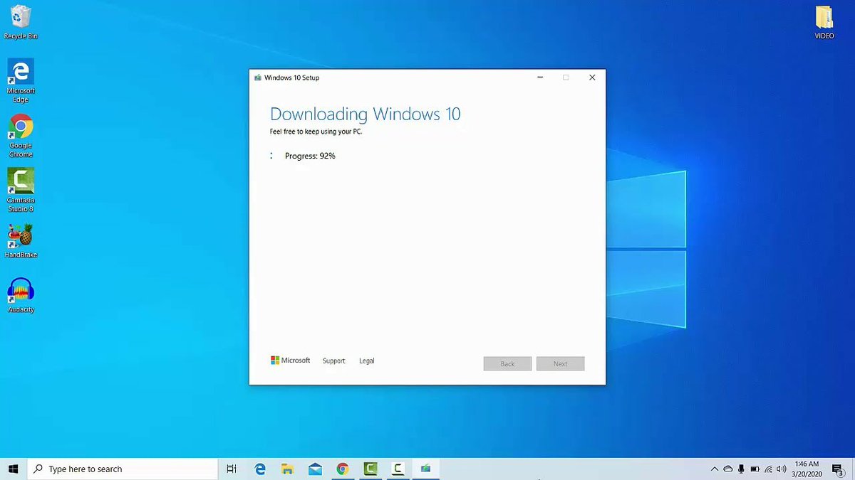Open Microsoft Edge from the taskbar

[260, 469]
